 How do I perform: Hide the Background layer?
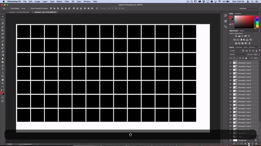230,140
